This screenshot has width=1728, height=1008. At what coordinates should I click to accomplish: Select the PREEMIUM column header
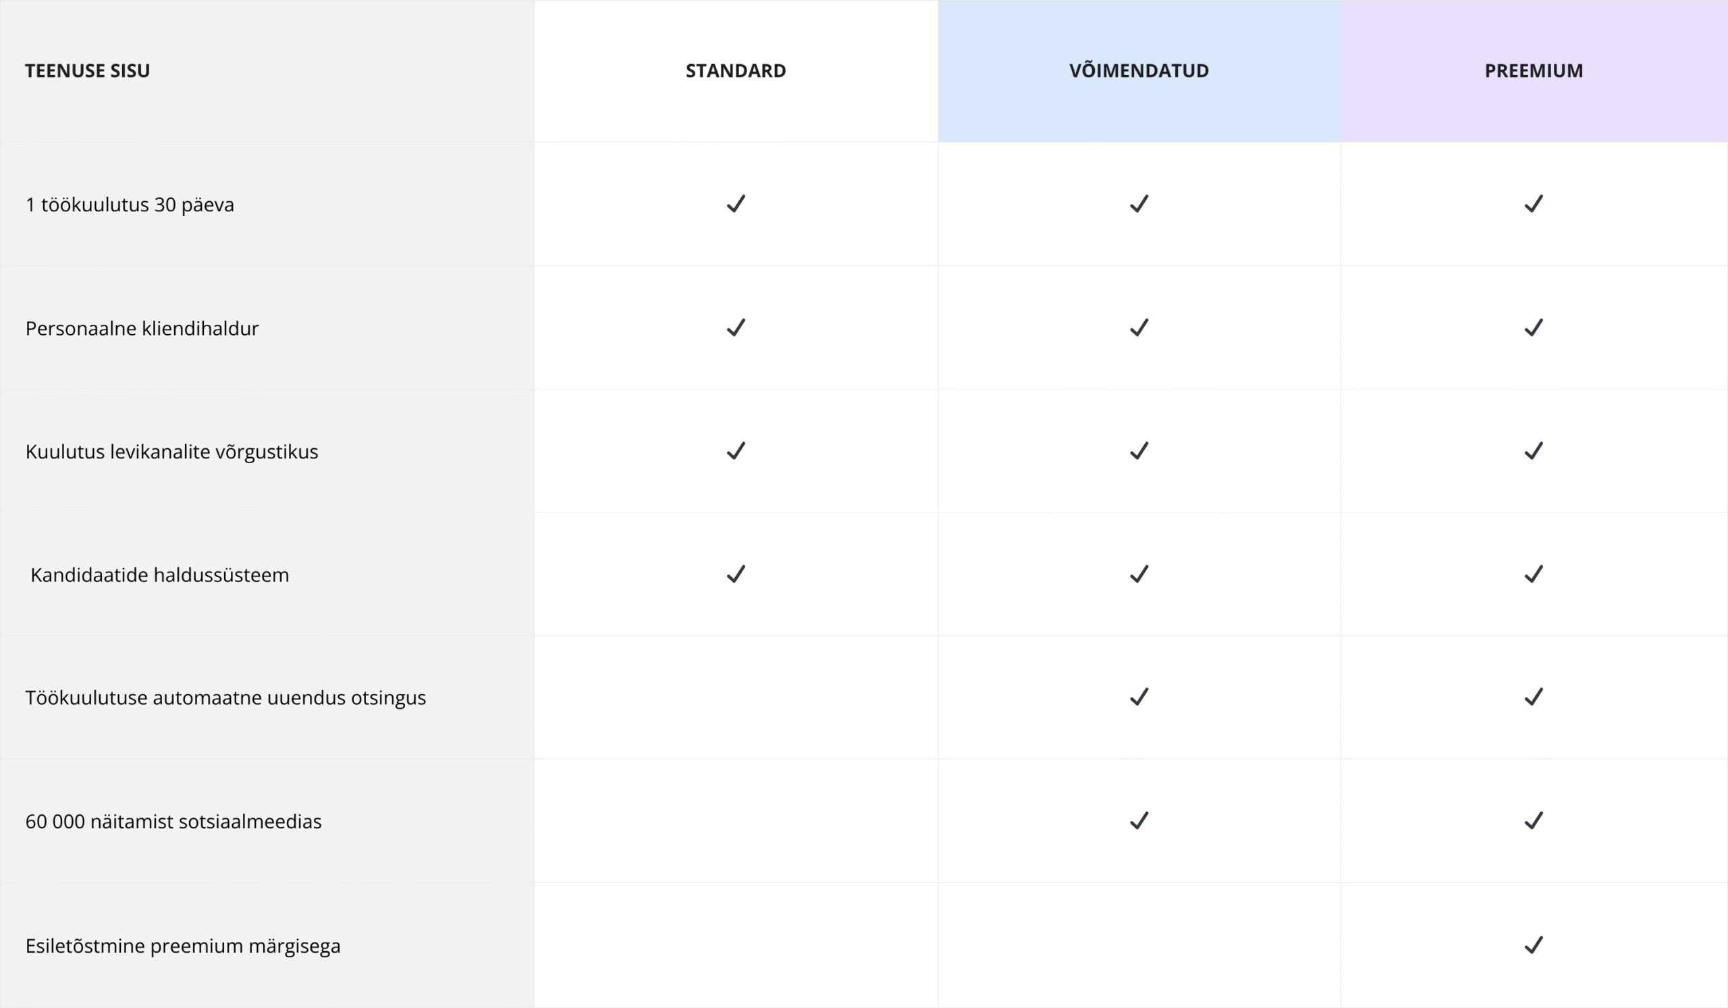(x=1534, y=71)
